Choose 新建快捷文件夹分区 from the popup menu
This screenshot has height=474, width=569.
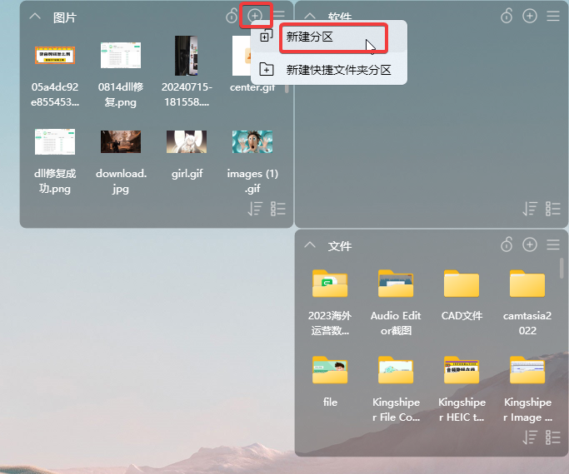[x=329, y=70]
